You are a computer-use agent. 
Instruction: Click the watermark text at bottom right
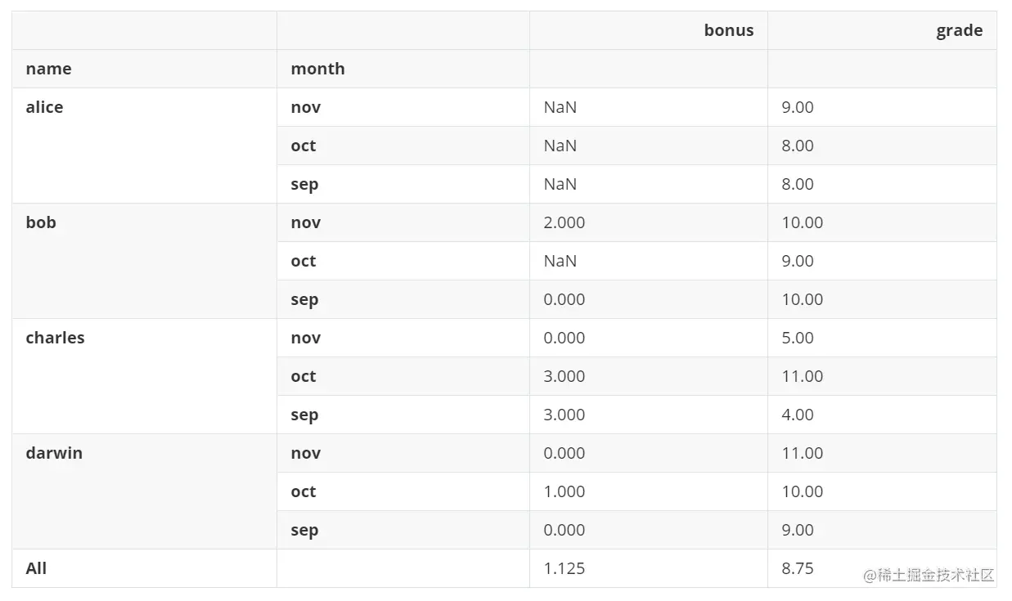pos(929,576)
